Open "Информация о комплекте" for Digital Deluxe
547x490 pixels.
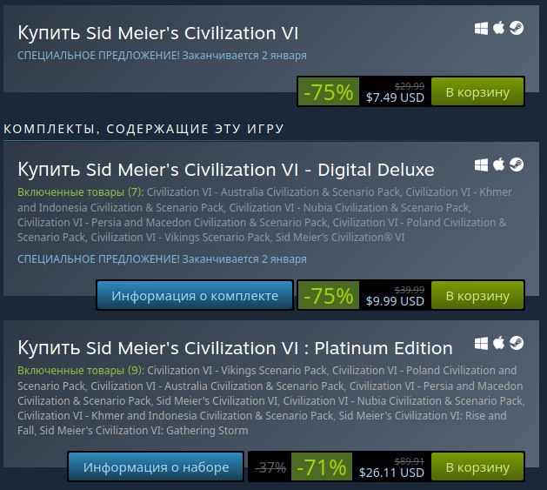[195, 295]
